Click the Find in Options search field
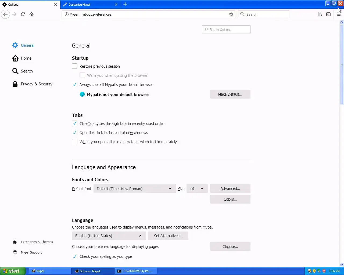Image resolution: width=344 pixels, height=275 pixels. [226, 30]
